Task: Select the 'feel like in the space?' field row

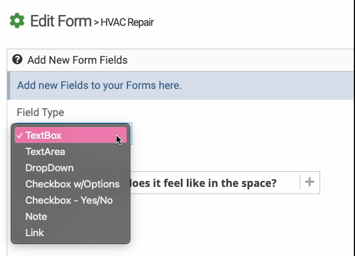Action: point(225,183)
